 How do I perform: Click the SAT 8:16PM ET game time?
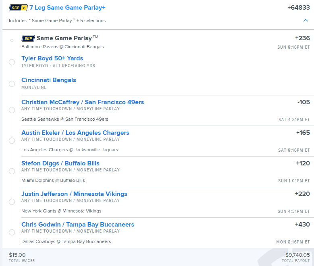[294, 150]
